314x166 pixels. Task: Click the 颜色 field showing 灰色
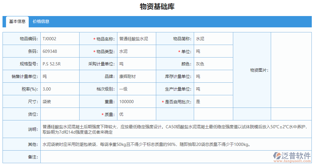coord(213,64)
